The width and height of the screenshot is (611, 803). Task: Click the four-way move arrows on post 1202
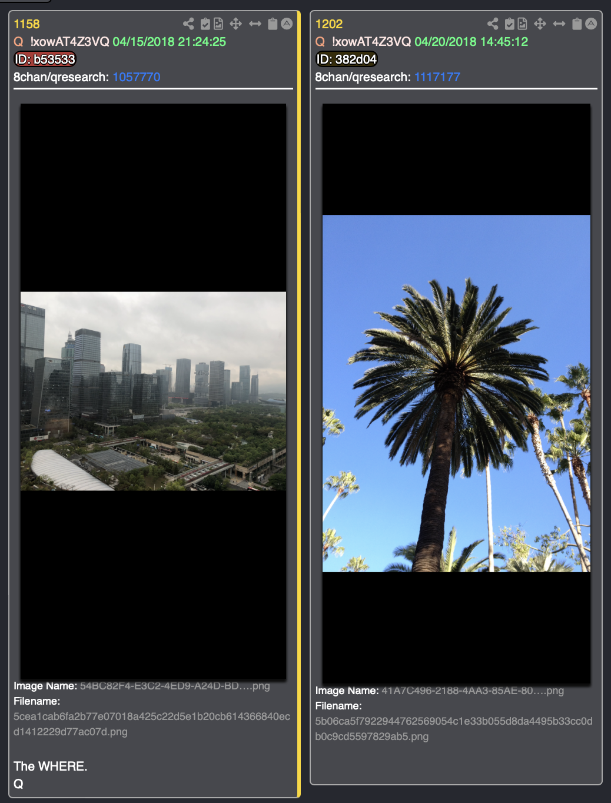[x=540, y=24]
